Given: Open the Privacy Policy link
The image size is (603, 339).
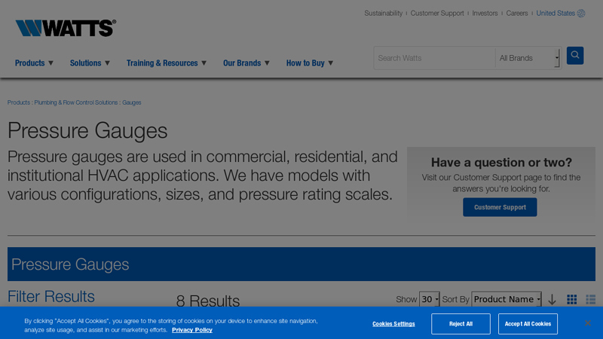Looking at the screenshot, I should coord(192,330).
